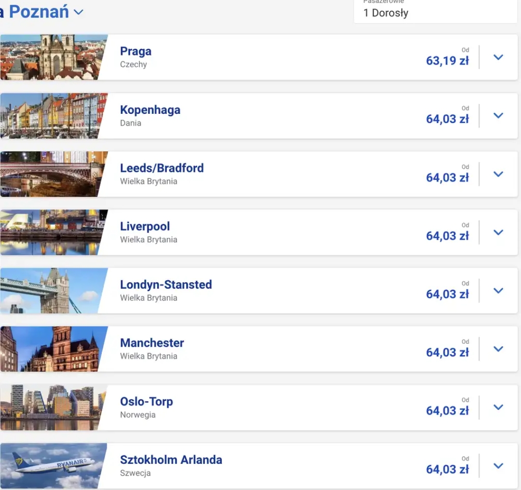Image resolution: width=521 pixels, height=490 pixels.
Task: Expand the Manchester row chevron
Action: [498, 349]
